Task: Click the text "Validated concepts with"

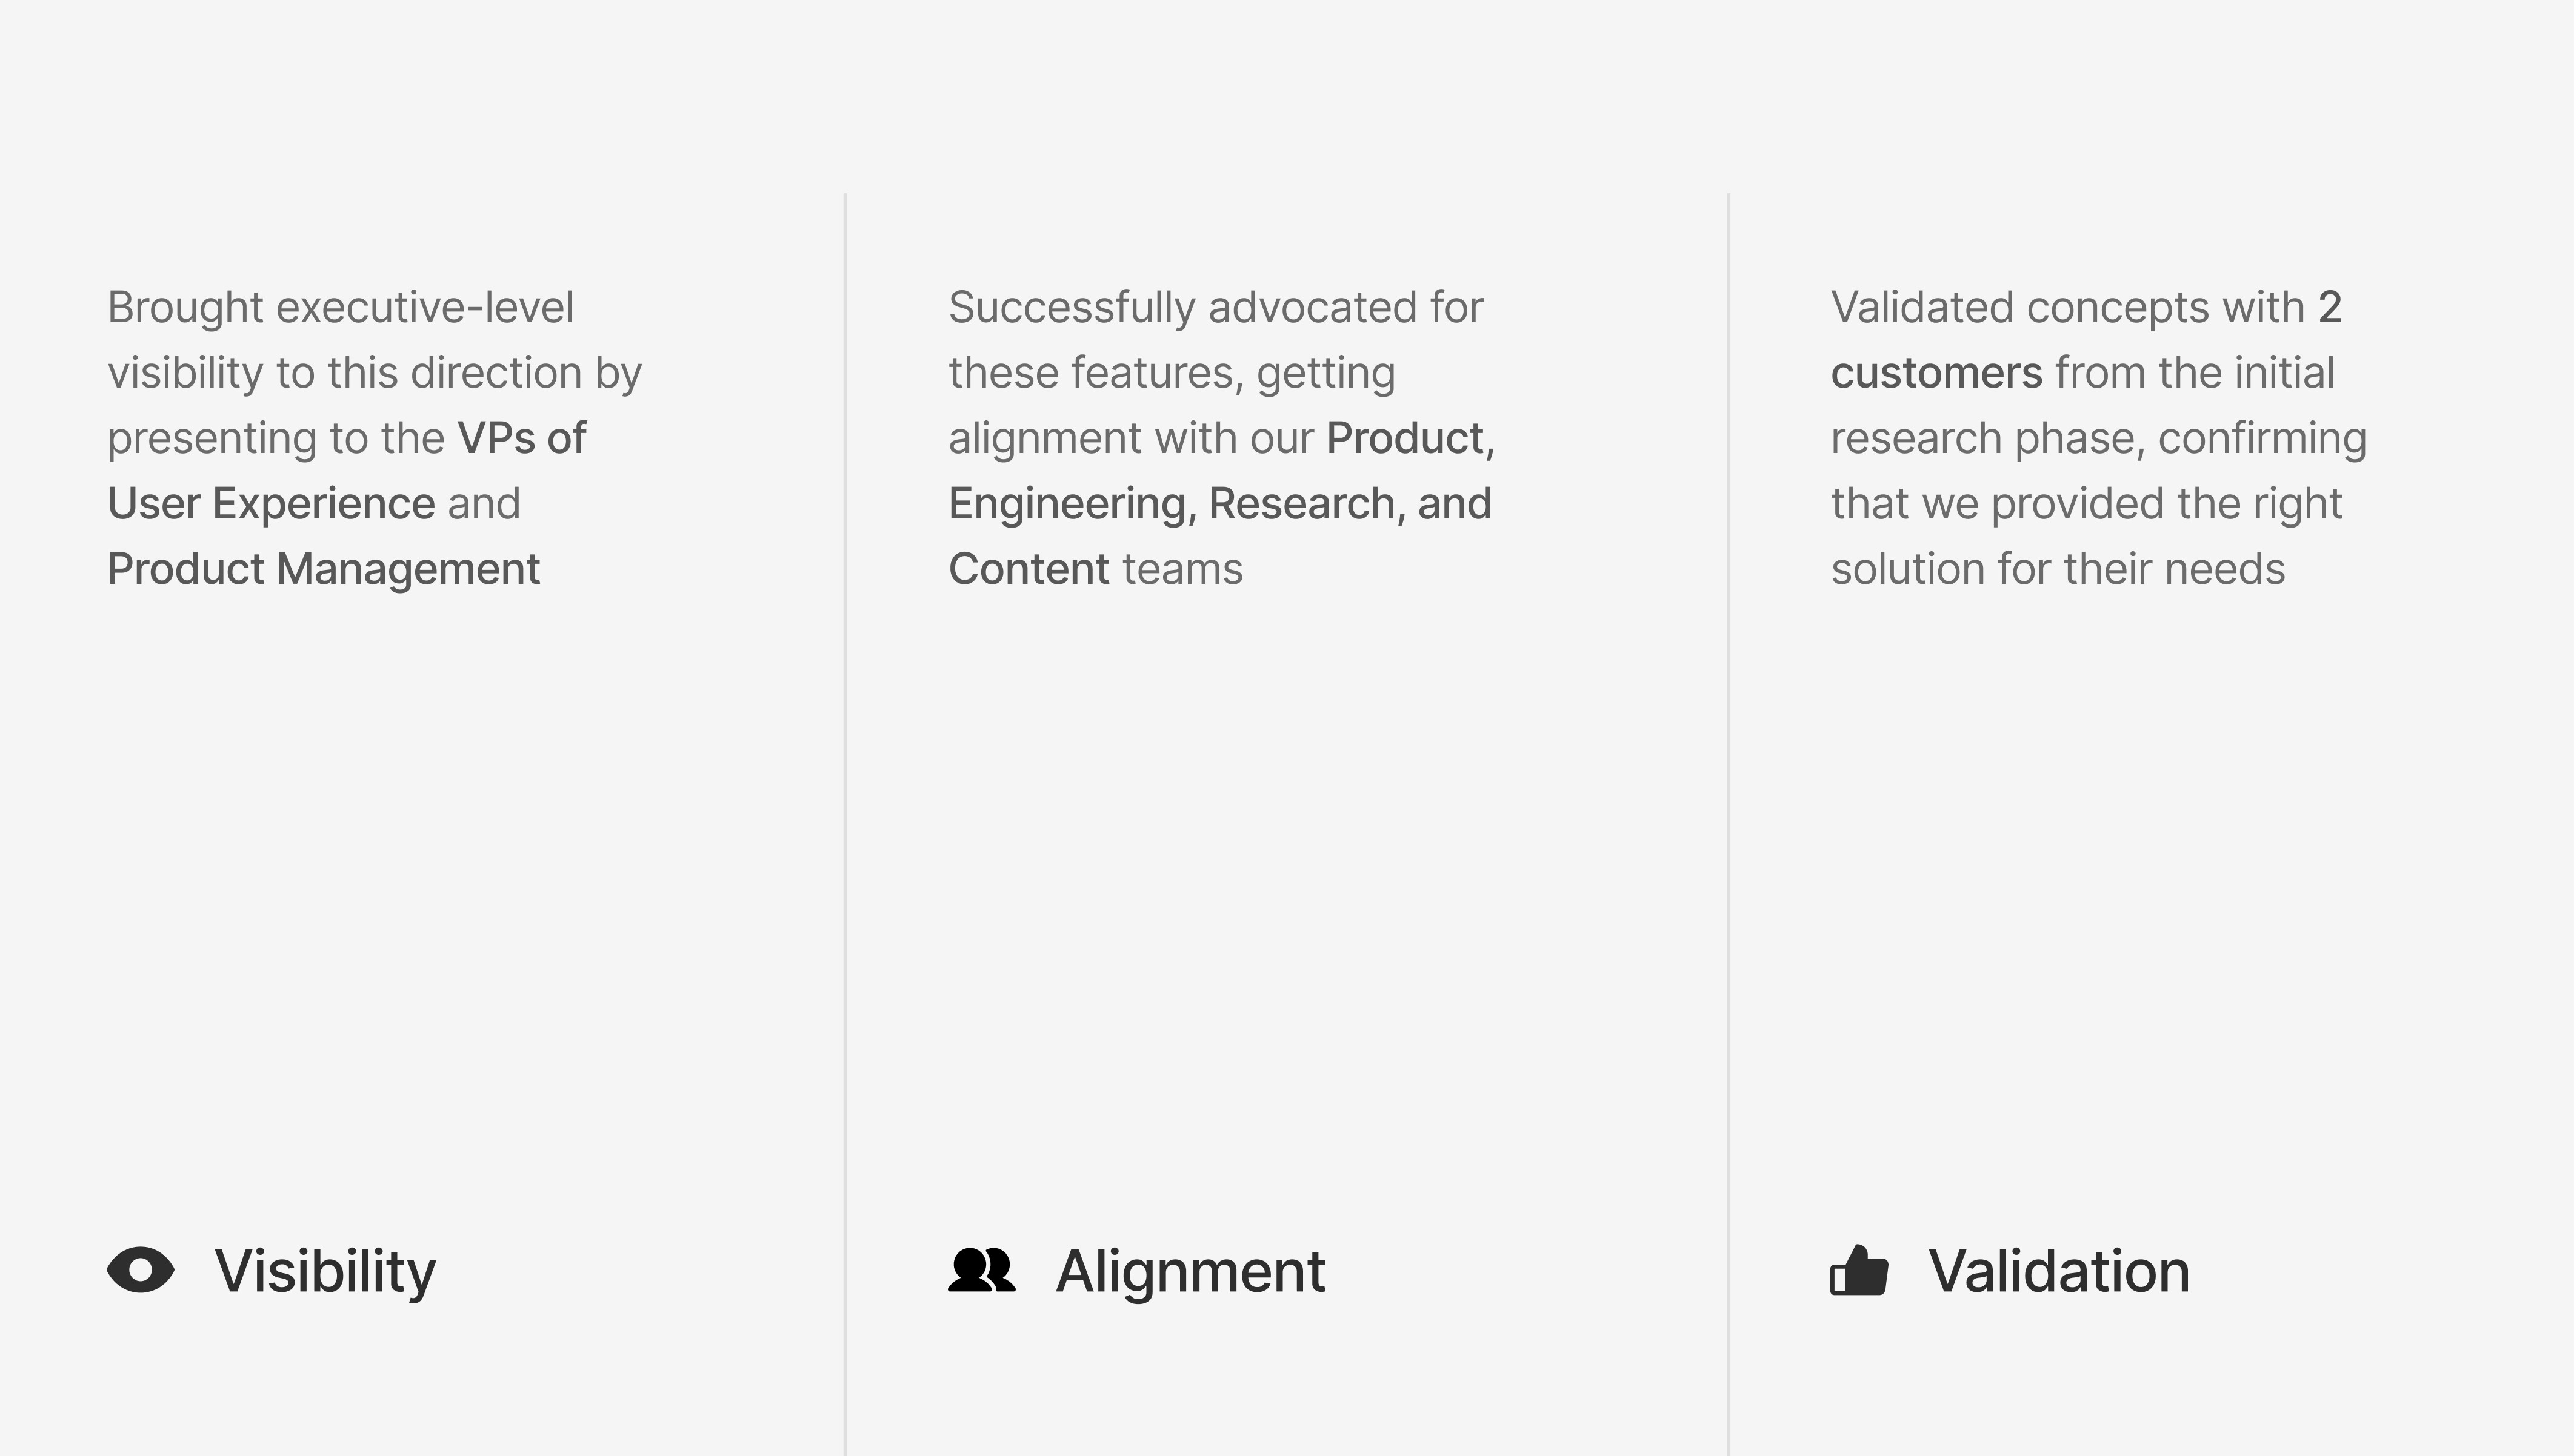Action: [2068, 307]
